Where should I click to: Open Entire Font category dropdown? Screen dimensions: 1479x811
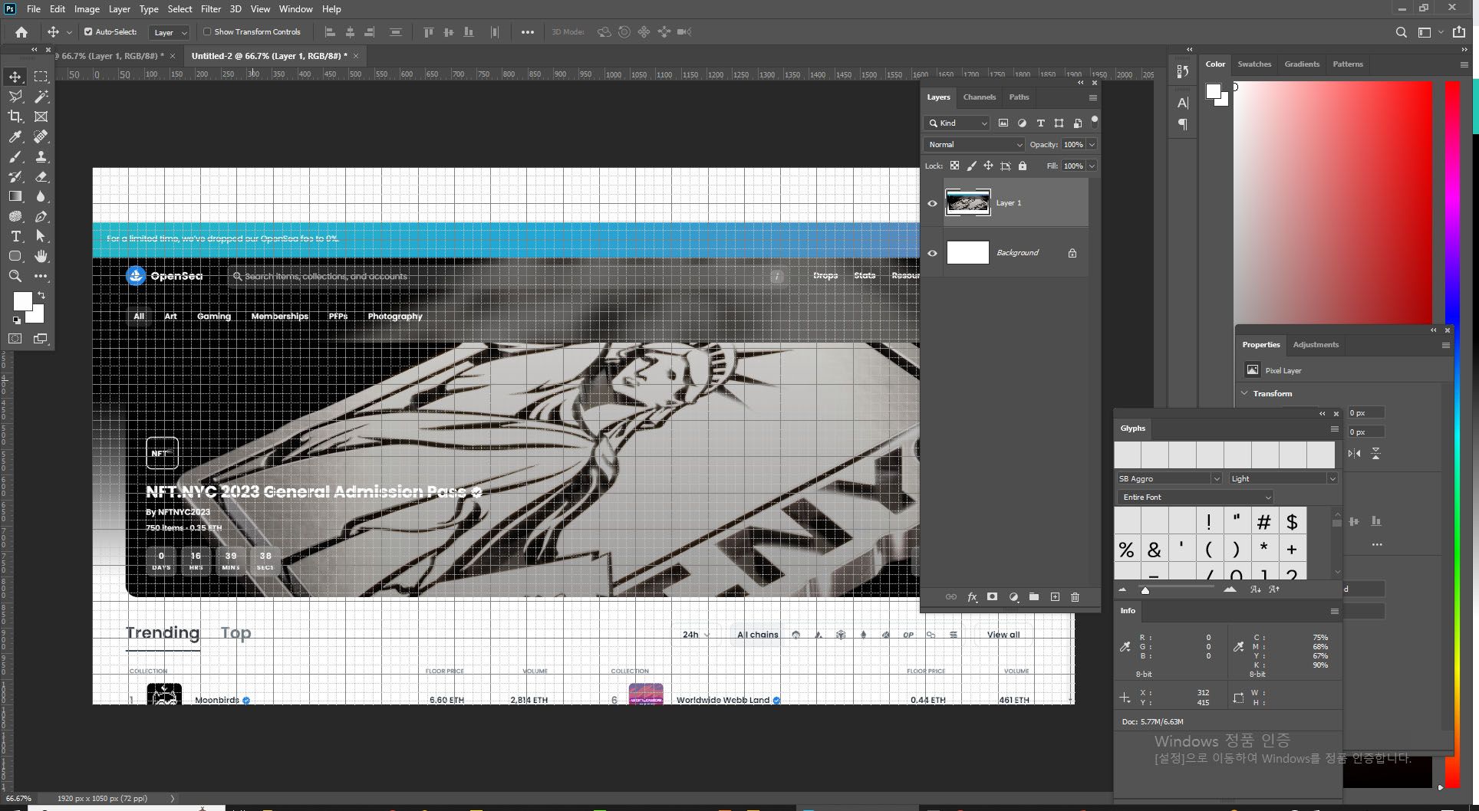pyautogui.click(x=1194, y=497)
